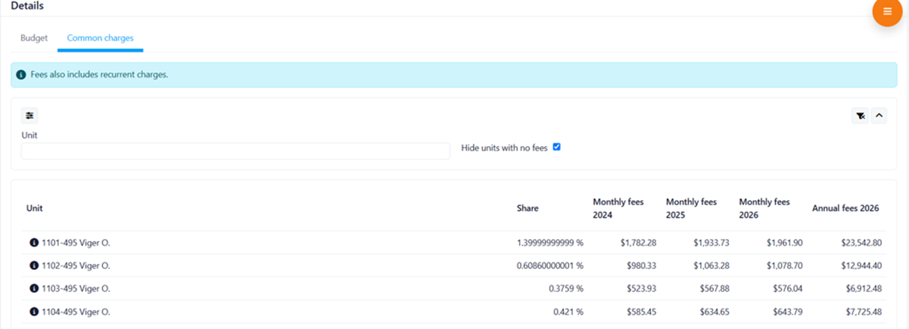Uncheck Hide units with no fees

click(x=556, y=147)
